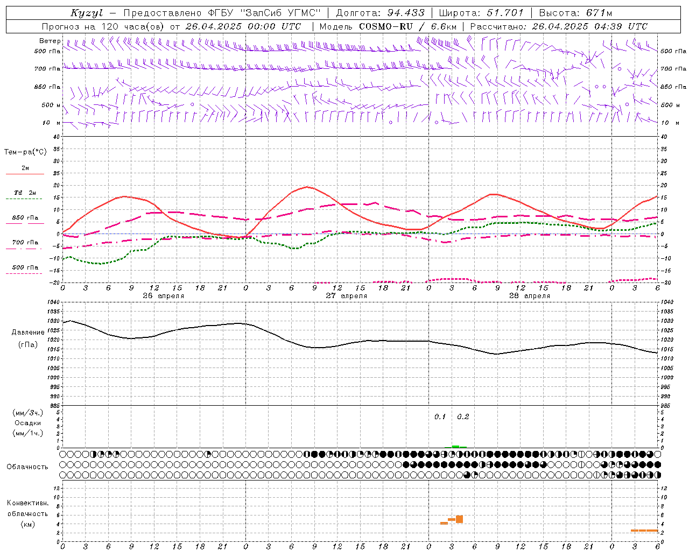The width and height of the screenshot is (689, 551).
Task: Select the model label COSMO-RU / 6.6км
Action: click(407, 26)
